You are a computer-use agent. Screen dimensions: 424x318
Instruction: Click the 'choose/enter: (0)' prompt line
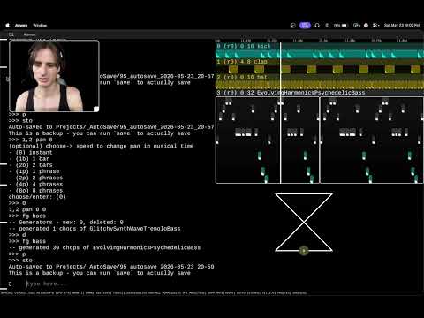[37, 197]
